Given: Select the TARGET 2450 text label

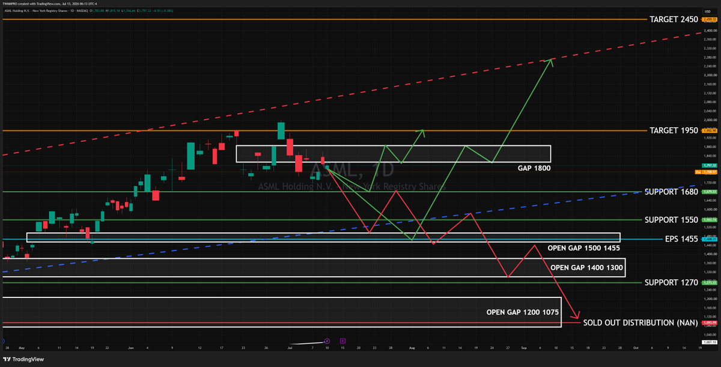Looking at the screenshot, I should [x=674, y=20].
